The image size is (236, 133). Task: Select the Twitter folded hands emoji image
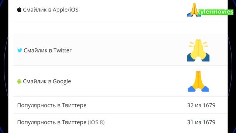tap(198, 50)
